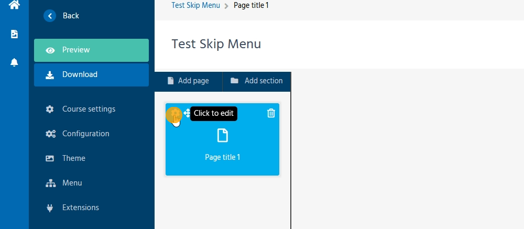Viewport: 524px width, 229px height.
Task: Delete Page title 1 with trash icon
Action: click(271, 113)
